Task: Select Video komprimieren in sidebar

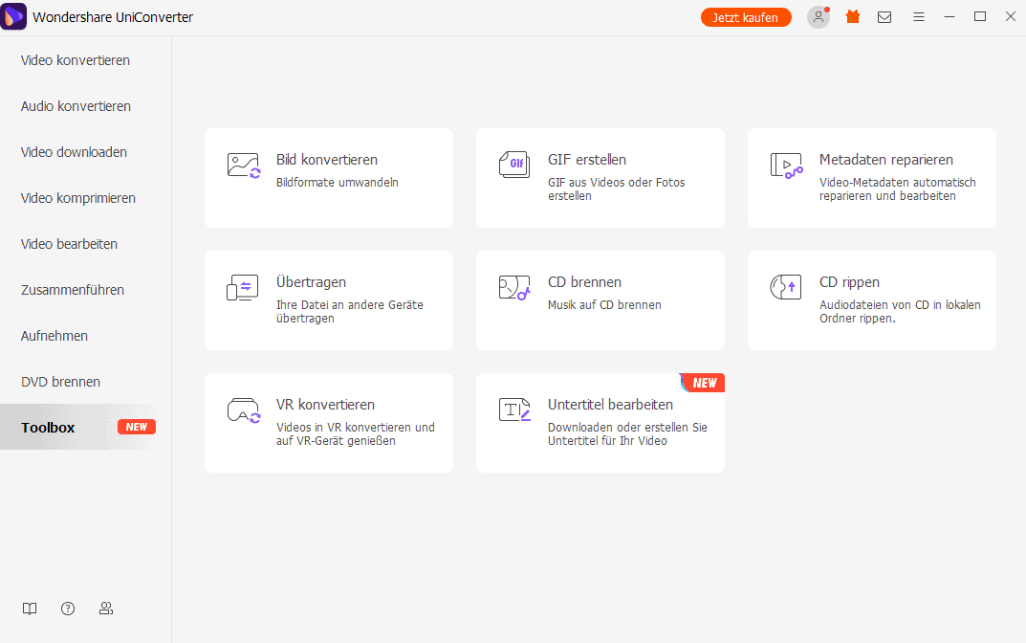Action: coord(78,198)
